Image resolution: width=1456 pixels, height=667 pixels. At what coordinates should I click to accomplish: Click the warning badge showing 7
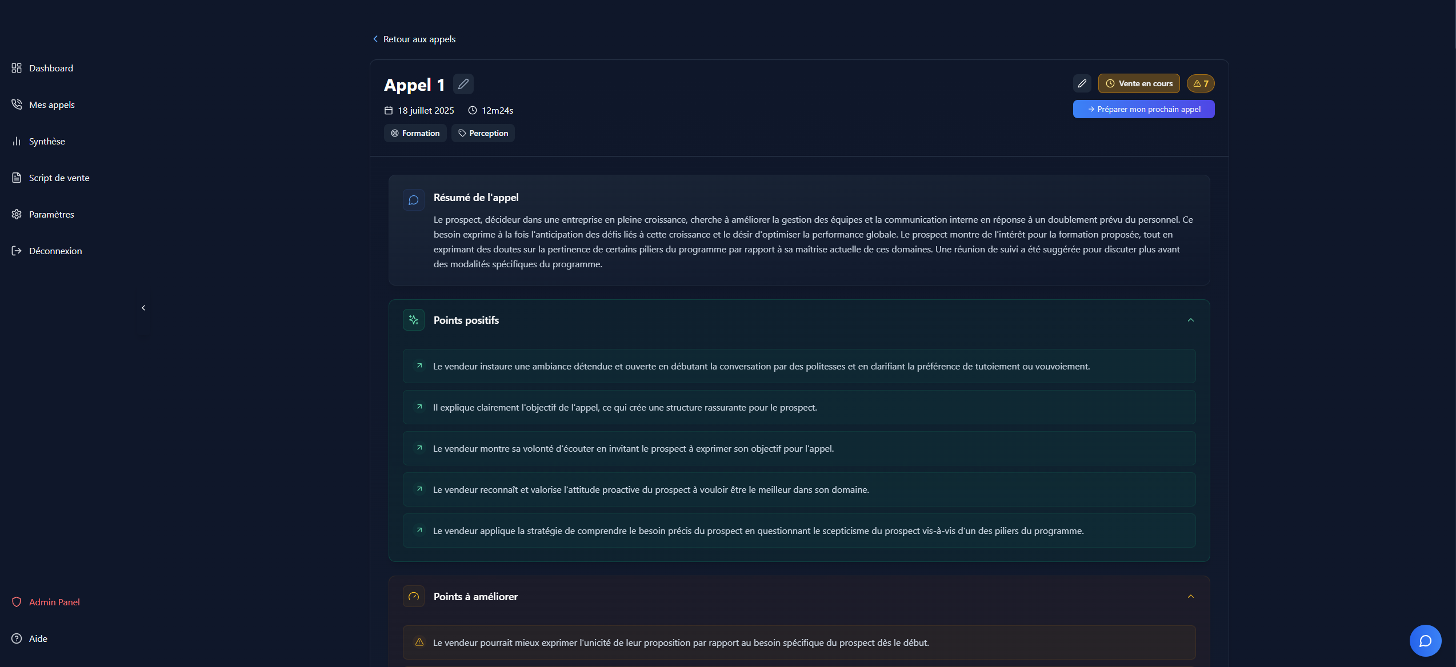click(x=1201, y=83)
